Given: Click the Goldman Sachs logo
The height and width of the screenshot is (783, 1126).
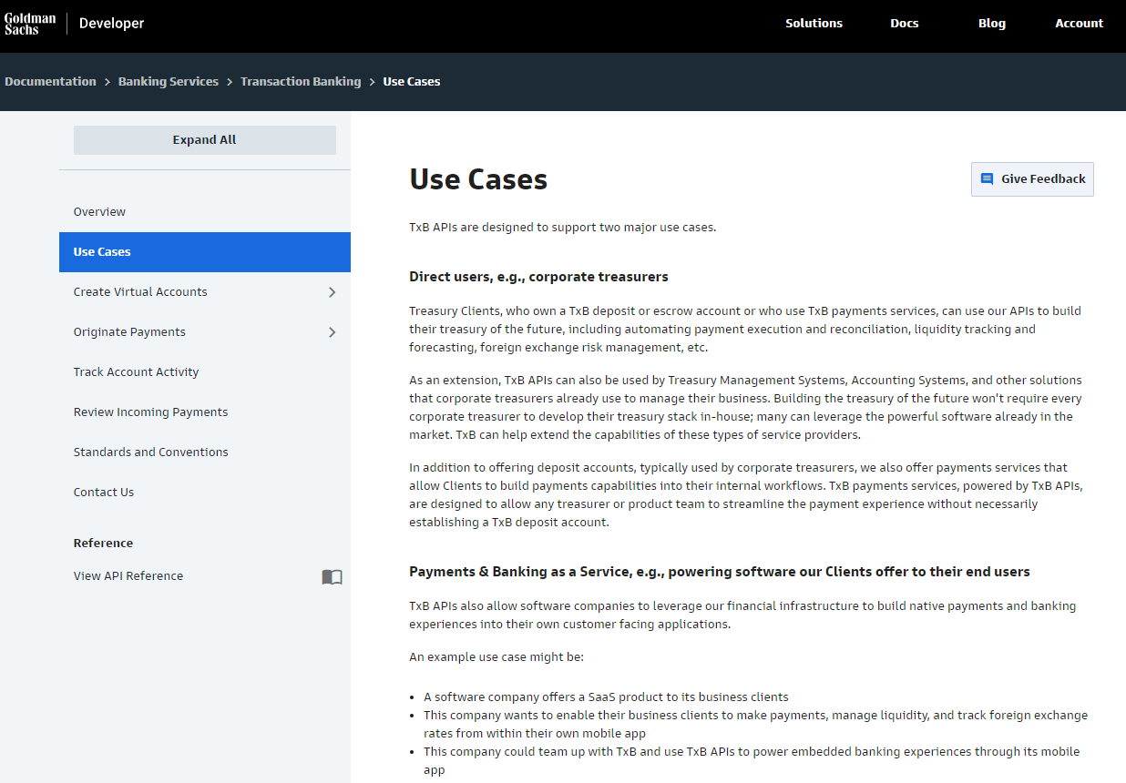Looking at the screenshot, I should [30, 24].
